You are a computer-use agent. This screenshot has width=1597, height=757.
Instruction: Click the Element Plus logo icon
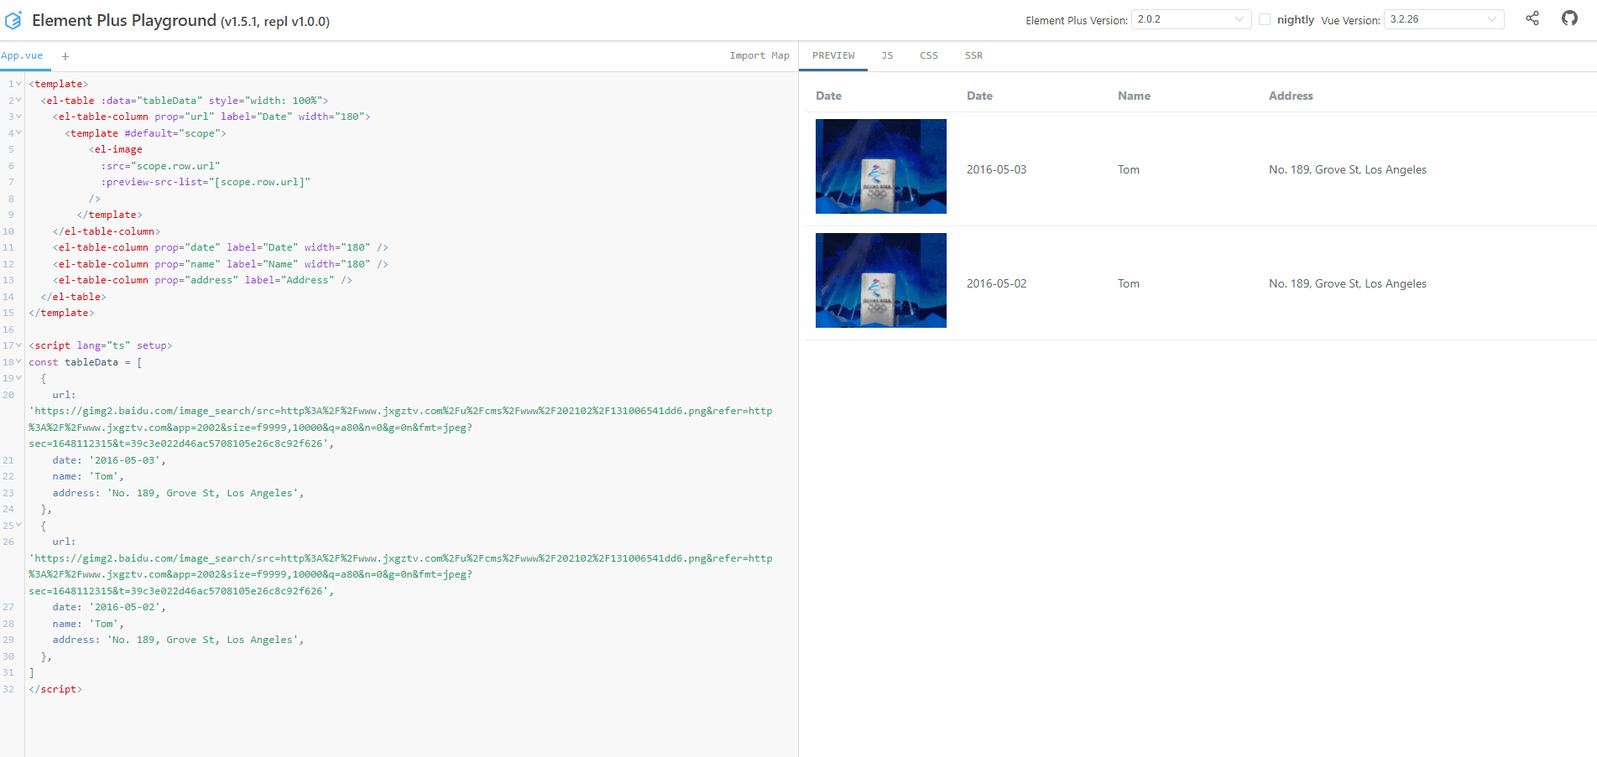click(x=13, y=20)
